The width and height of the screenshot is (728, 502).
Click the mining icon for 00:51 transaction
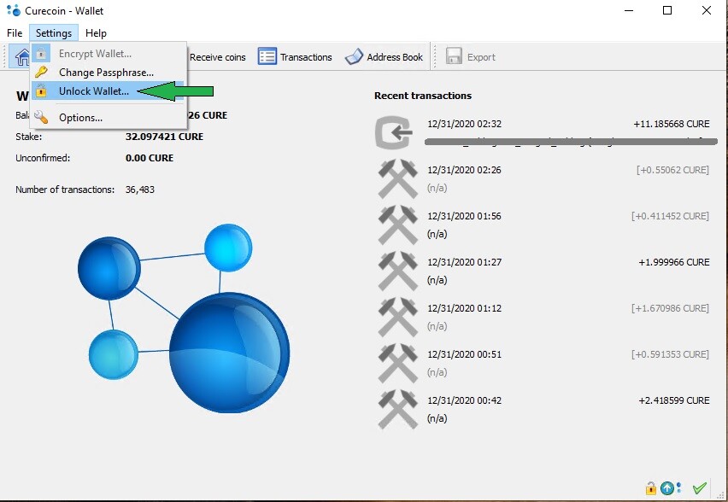pos(398,363)
